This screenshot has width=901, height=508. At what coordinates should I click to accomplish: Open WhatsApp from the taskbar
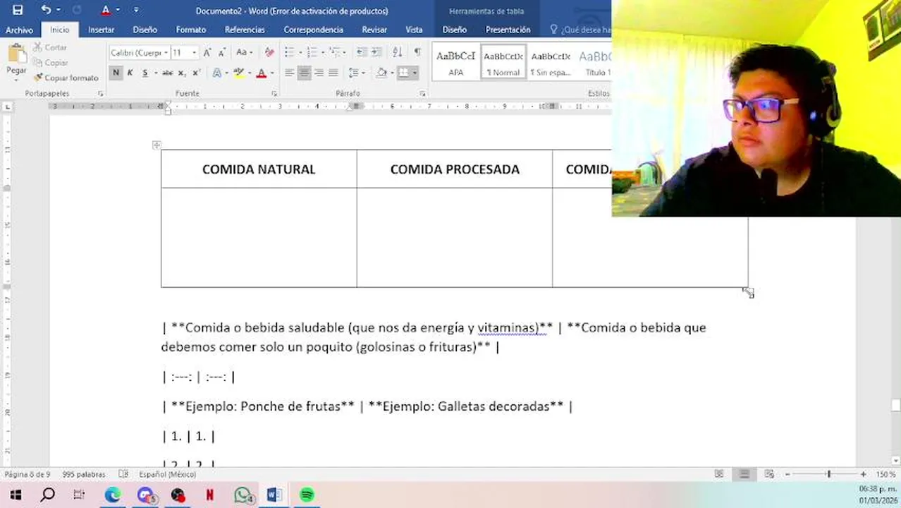243,495
